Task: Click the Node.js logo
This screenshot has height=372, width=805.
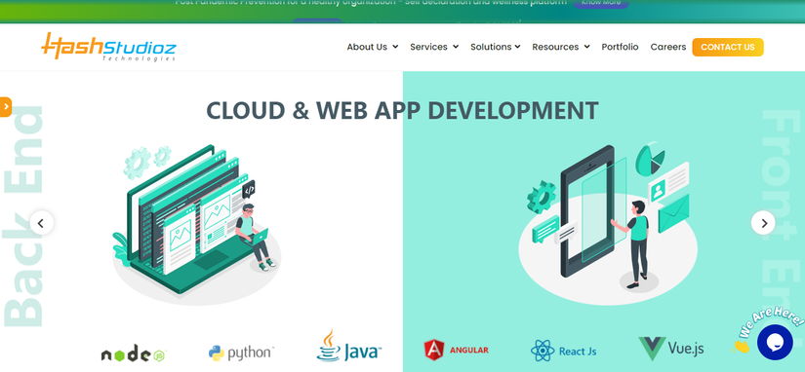Action: point(134,353)
